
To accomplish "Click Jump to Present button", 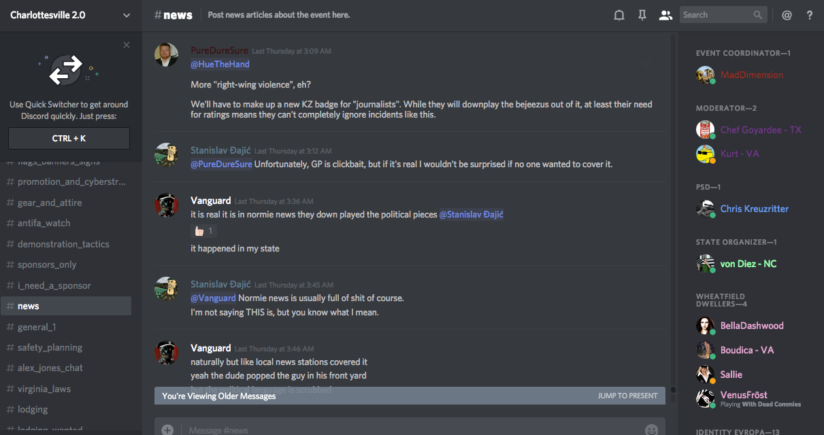I will [x=627, y=396].
